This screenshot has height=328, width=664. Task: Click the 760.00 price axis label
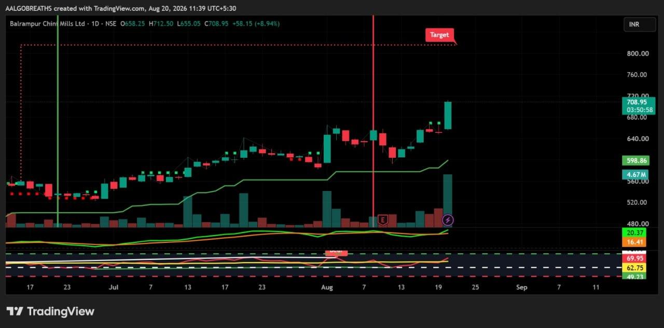pyautogui.click(x=638, y=75)
